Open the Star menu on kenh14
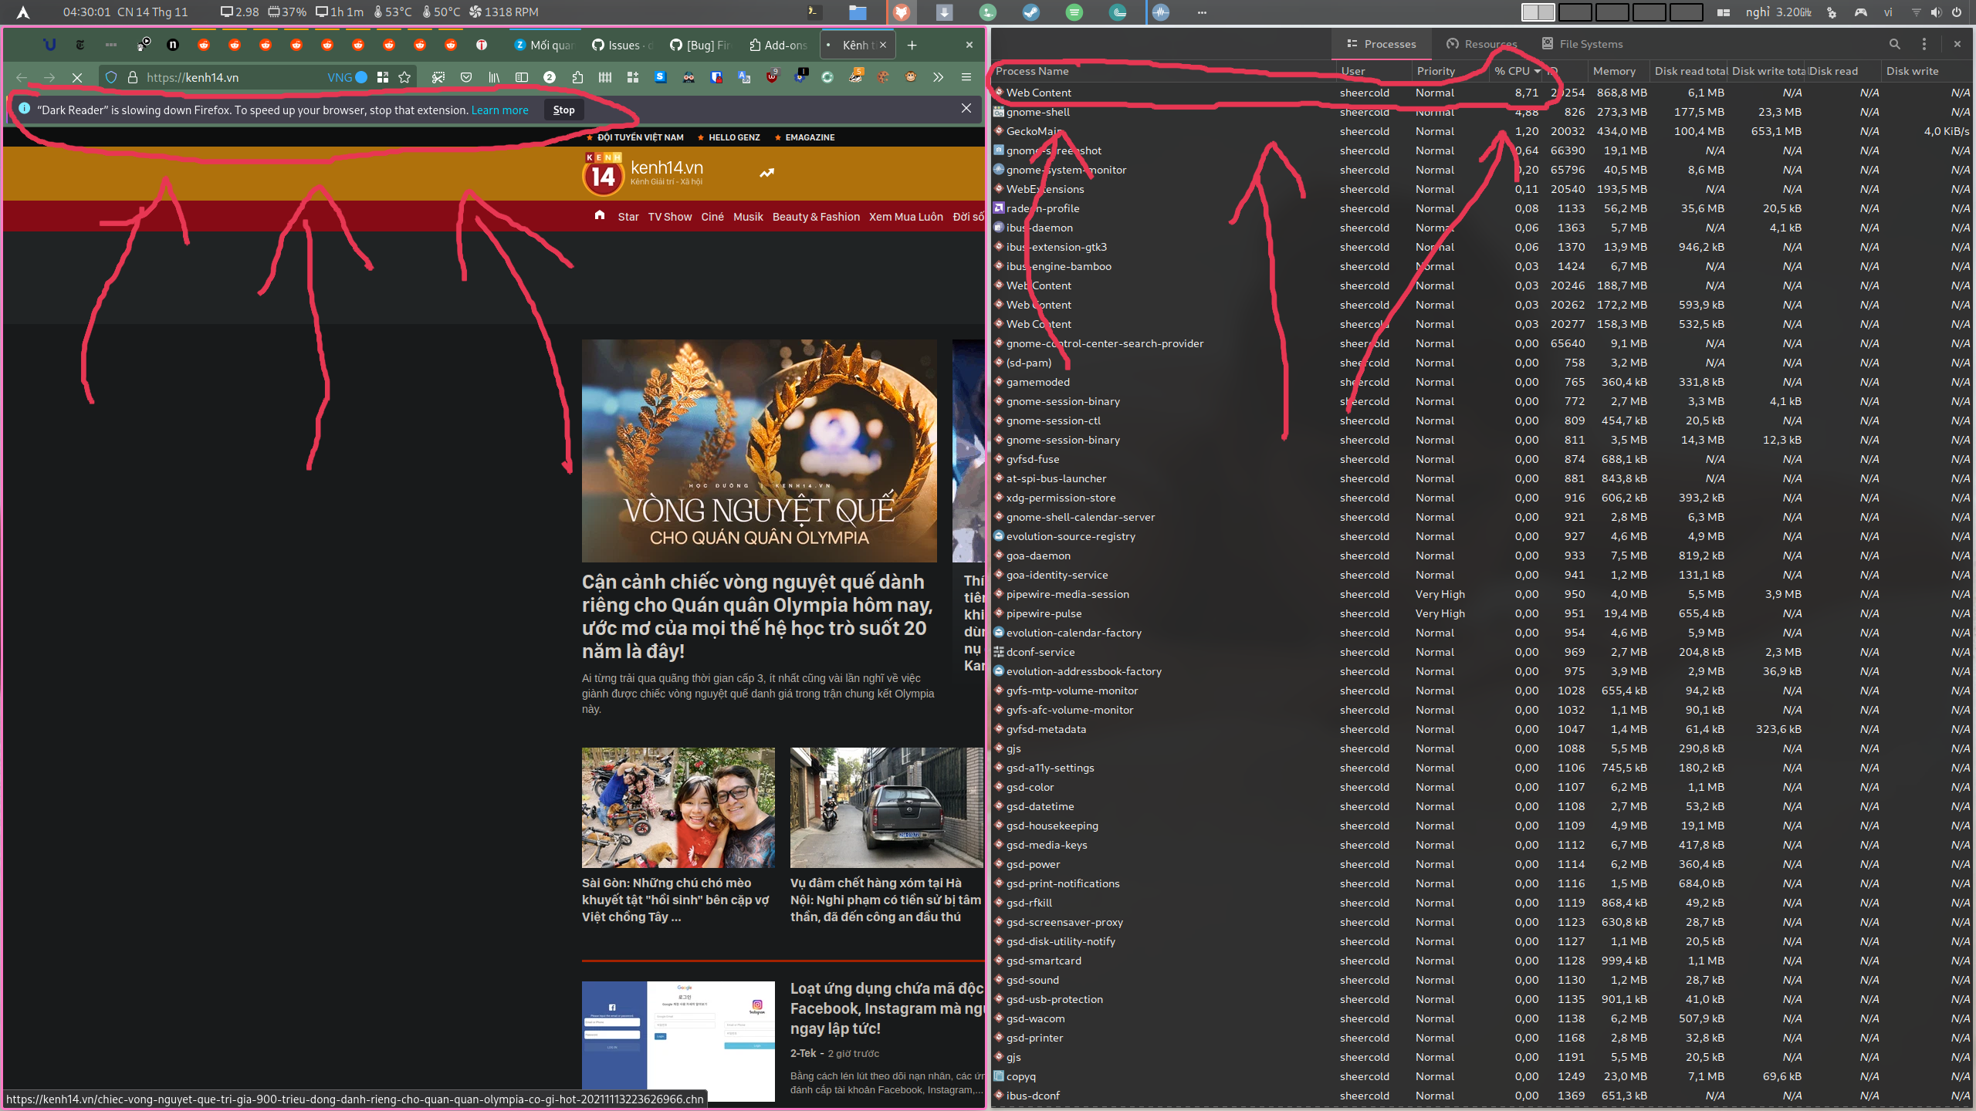The height and width of the screenshot is (1111, 1976). pos(628,217)
